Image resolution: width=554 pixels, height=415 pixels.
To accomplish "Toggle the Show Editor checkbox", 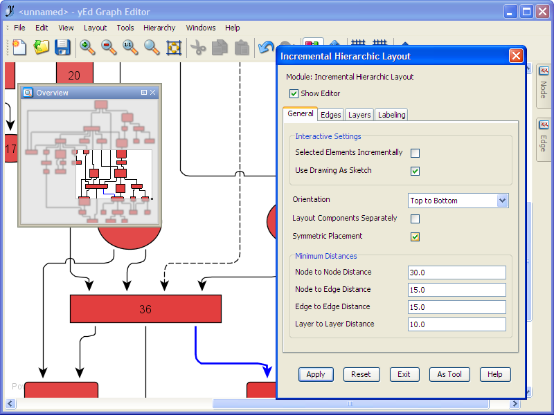I will [294, 93].
